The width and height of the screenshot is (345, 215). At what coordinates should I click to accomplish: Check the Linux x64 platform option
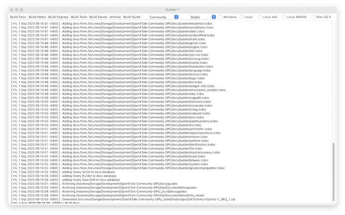260,17
